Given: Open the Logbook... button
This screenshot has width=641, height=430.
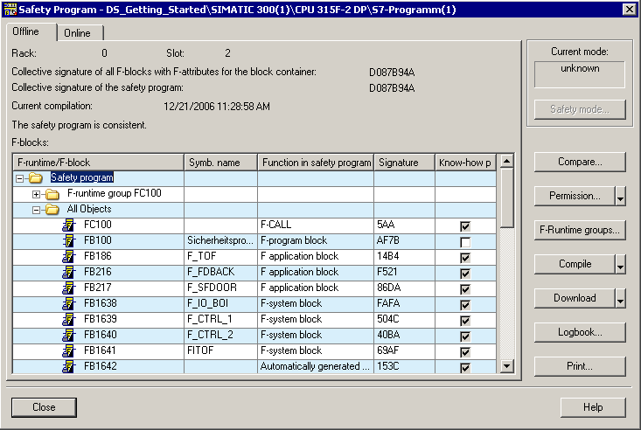Looking at the screenshot, I should pyautogui.click(x=580, y=332).
